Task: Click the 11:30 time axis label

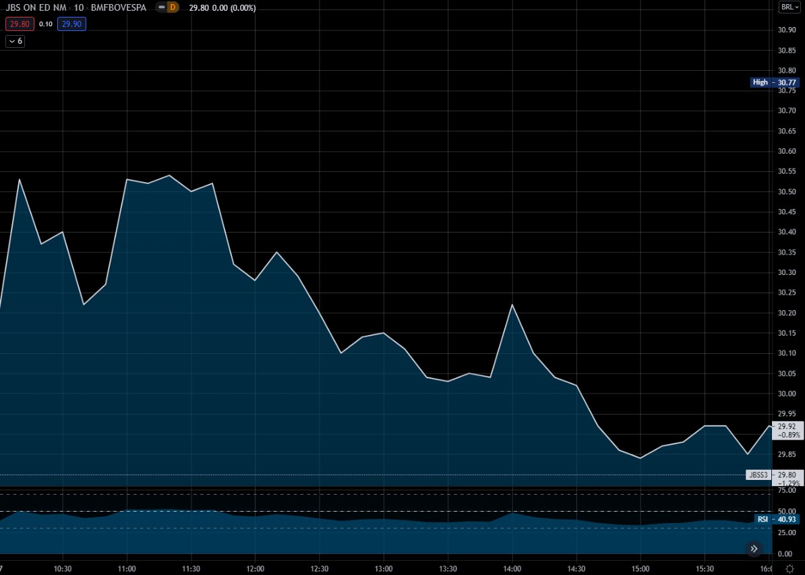Action: tap(191, 569)
